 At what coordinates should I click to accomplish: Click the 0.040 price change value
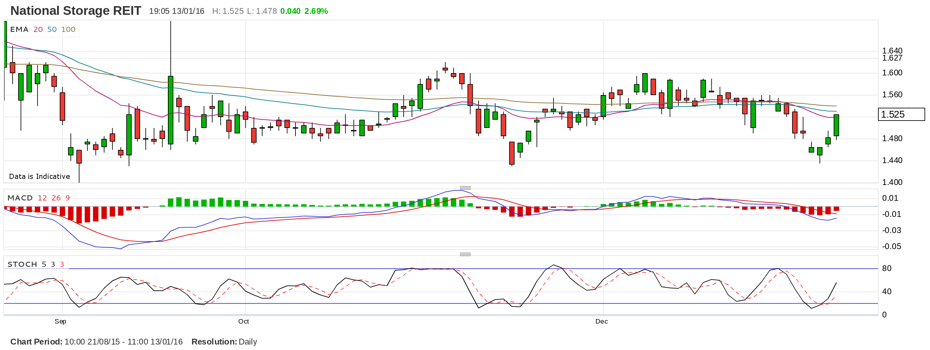click(290, 11)
